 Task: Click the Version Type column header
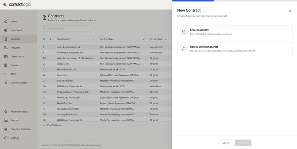[x=156, y=39]
